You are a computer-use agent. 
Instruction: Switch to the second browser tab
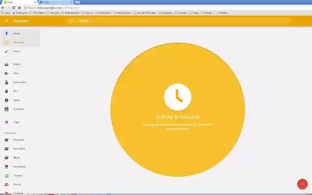pos(56,2)
